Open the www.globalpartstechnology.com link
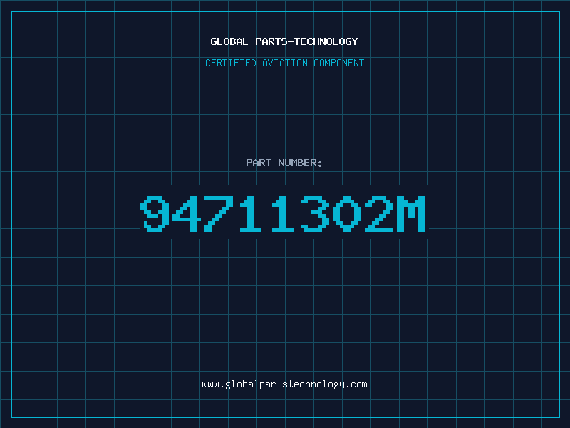The width and height of the screenshot is (570, 428). coord(284,384)
